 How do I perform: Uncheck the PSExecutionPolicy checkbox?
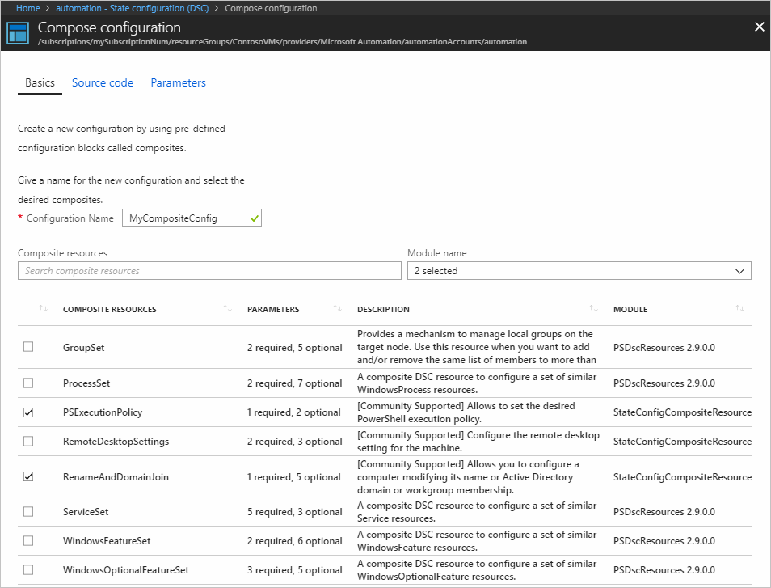pos(28,412)
